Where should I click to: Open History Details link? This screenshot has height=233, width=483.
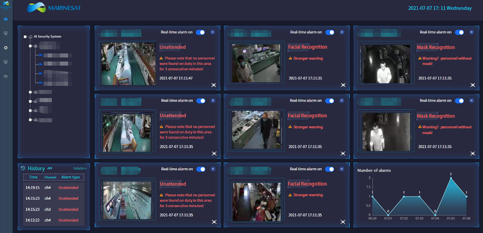(x=80, y=168)
